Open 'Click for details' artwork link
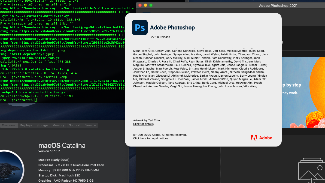The width and height of the screenshot is (325, 183). 143,124
